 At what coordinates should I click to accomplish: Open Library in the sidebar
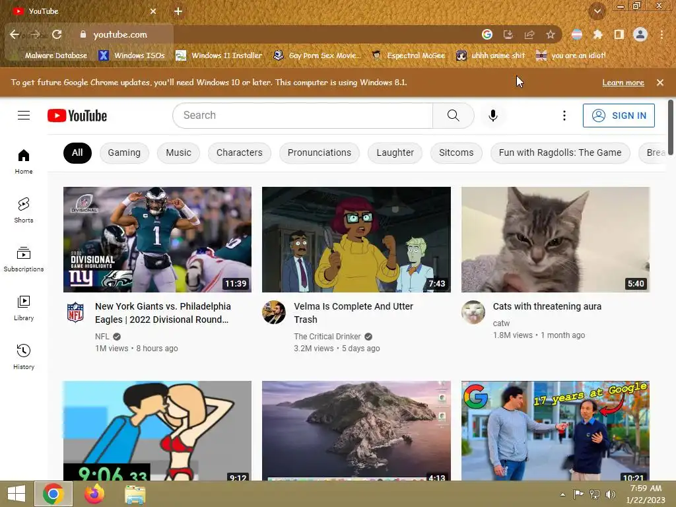tap(24, 308)
